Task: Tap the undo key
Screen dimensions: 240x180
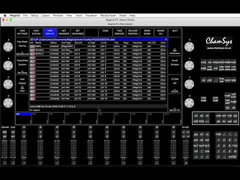Action: coord(218,115)
